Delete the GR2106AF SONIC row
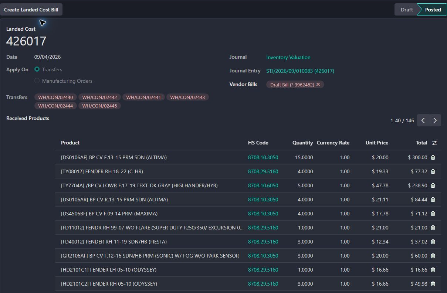 tap(433, 256)
